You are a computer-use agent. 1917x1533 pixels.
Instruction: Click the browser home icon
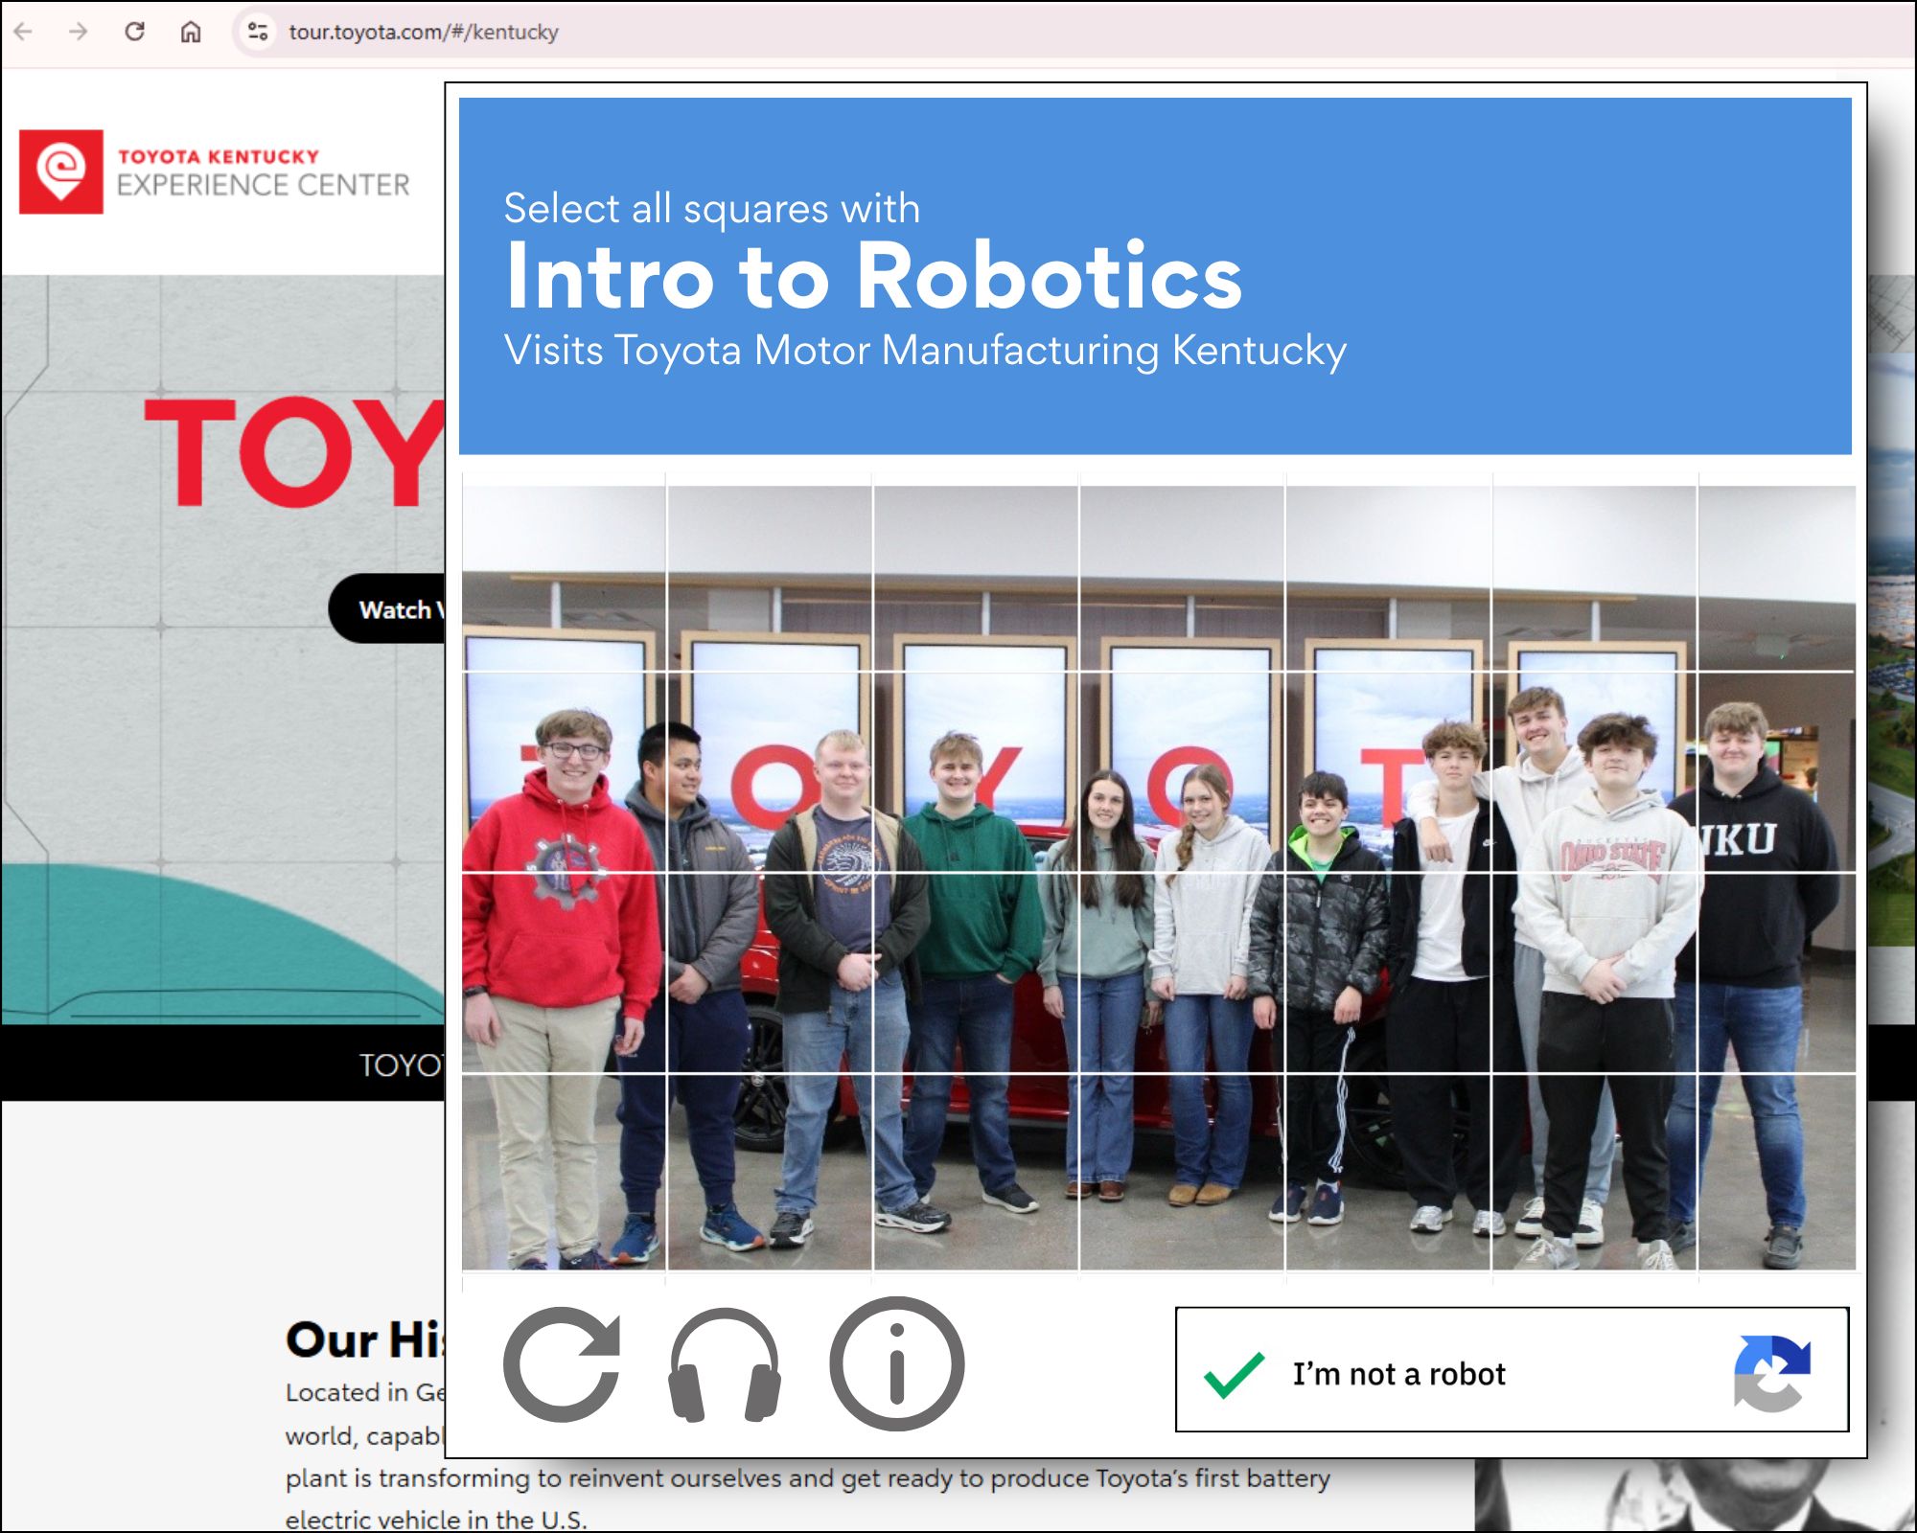(191, 32)
